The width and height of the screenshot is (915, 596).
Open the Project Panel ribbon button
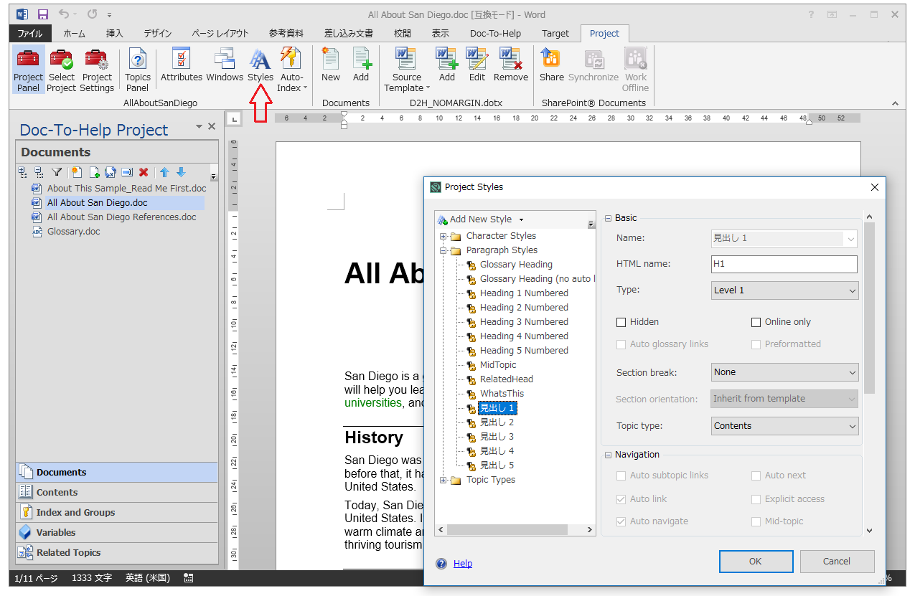click(x=29, y=70)
